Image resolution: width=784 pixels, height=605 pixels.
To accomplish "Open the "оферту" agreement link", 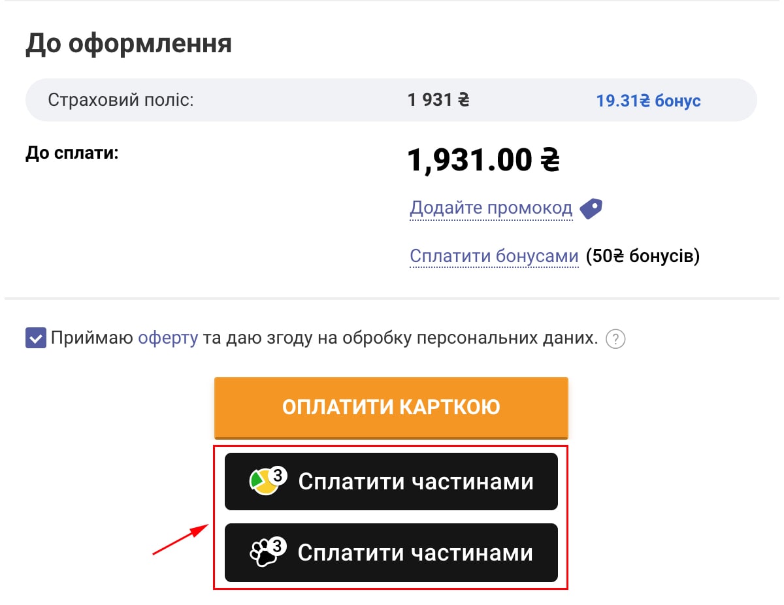I will (x=168, y=338).
